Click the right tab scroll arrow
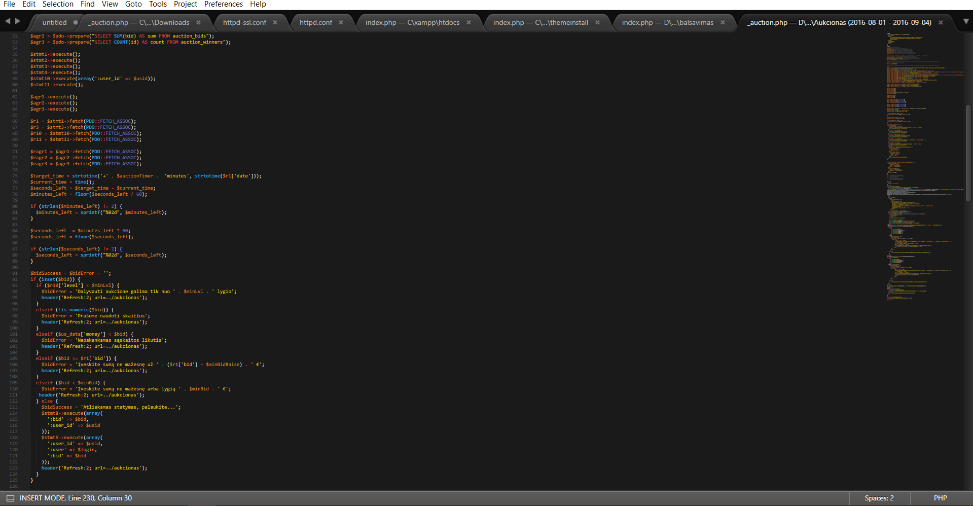 coord(18,21)
